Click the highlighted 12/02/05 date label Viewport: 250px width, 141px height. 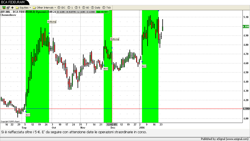112,125
